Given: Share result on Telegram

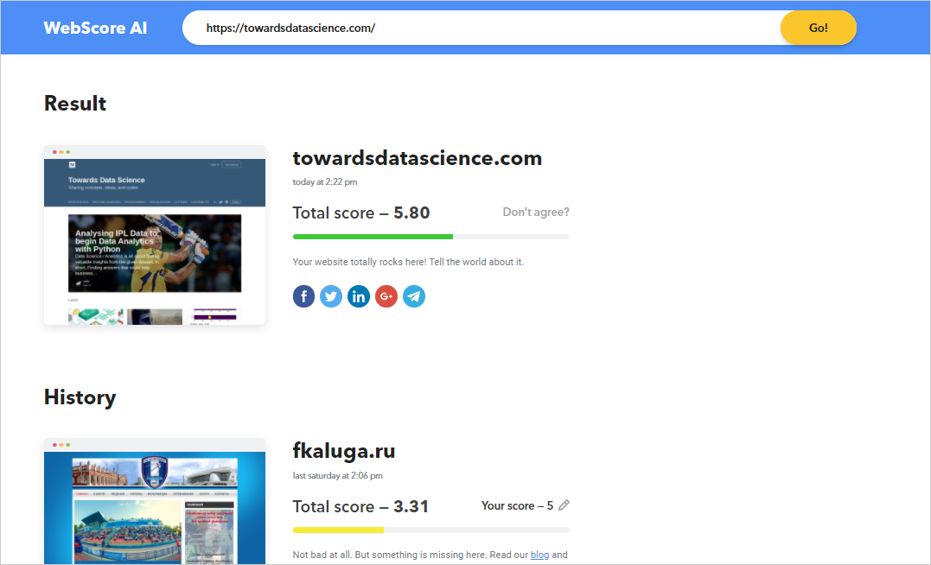Looking at the screenshot, I should point(414,296).
